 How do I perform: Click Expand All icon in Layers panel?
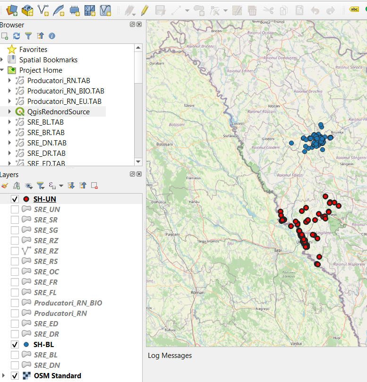pos(71,186)
